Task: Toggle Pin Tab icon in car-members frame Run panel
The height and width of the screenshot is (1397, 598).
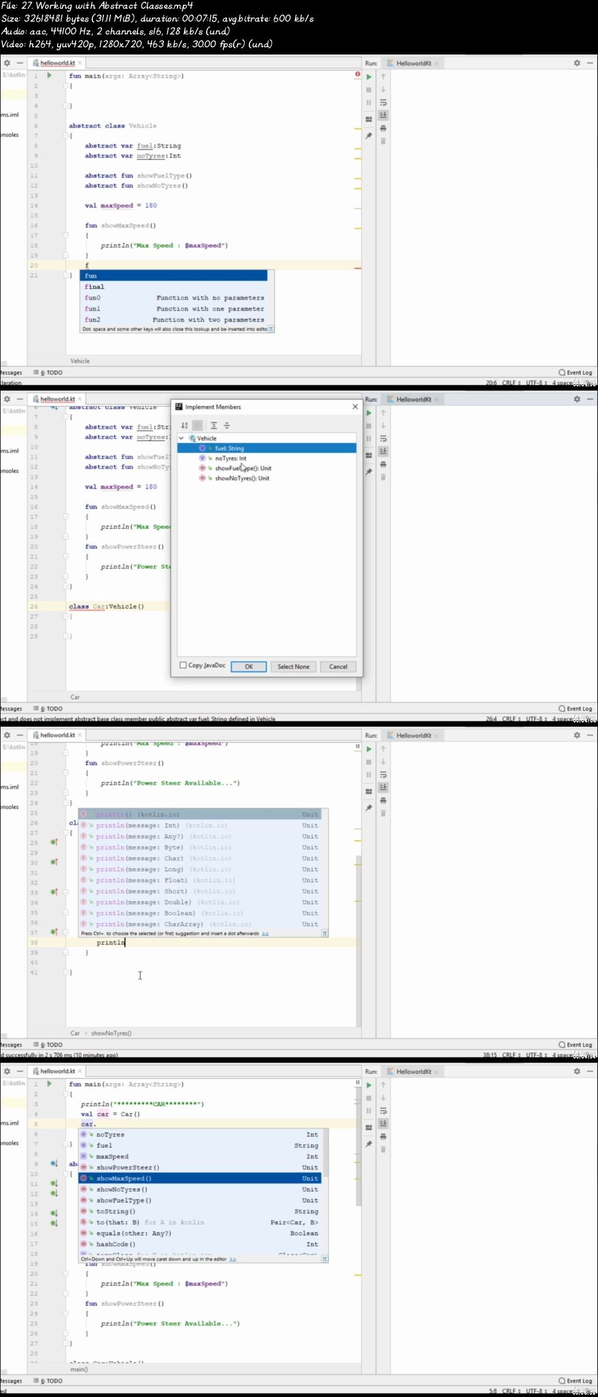Action: pos(368,1144)
